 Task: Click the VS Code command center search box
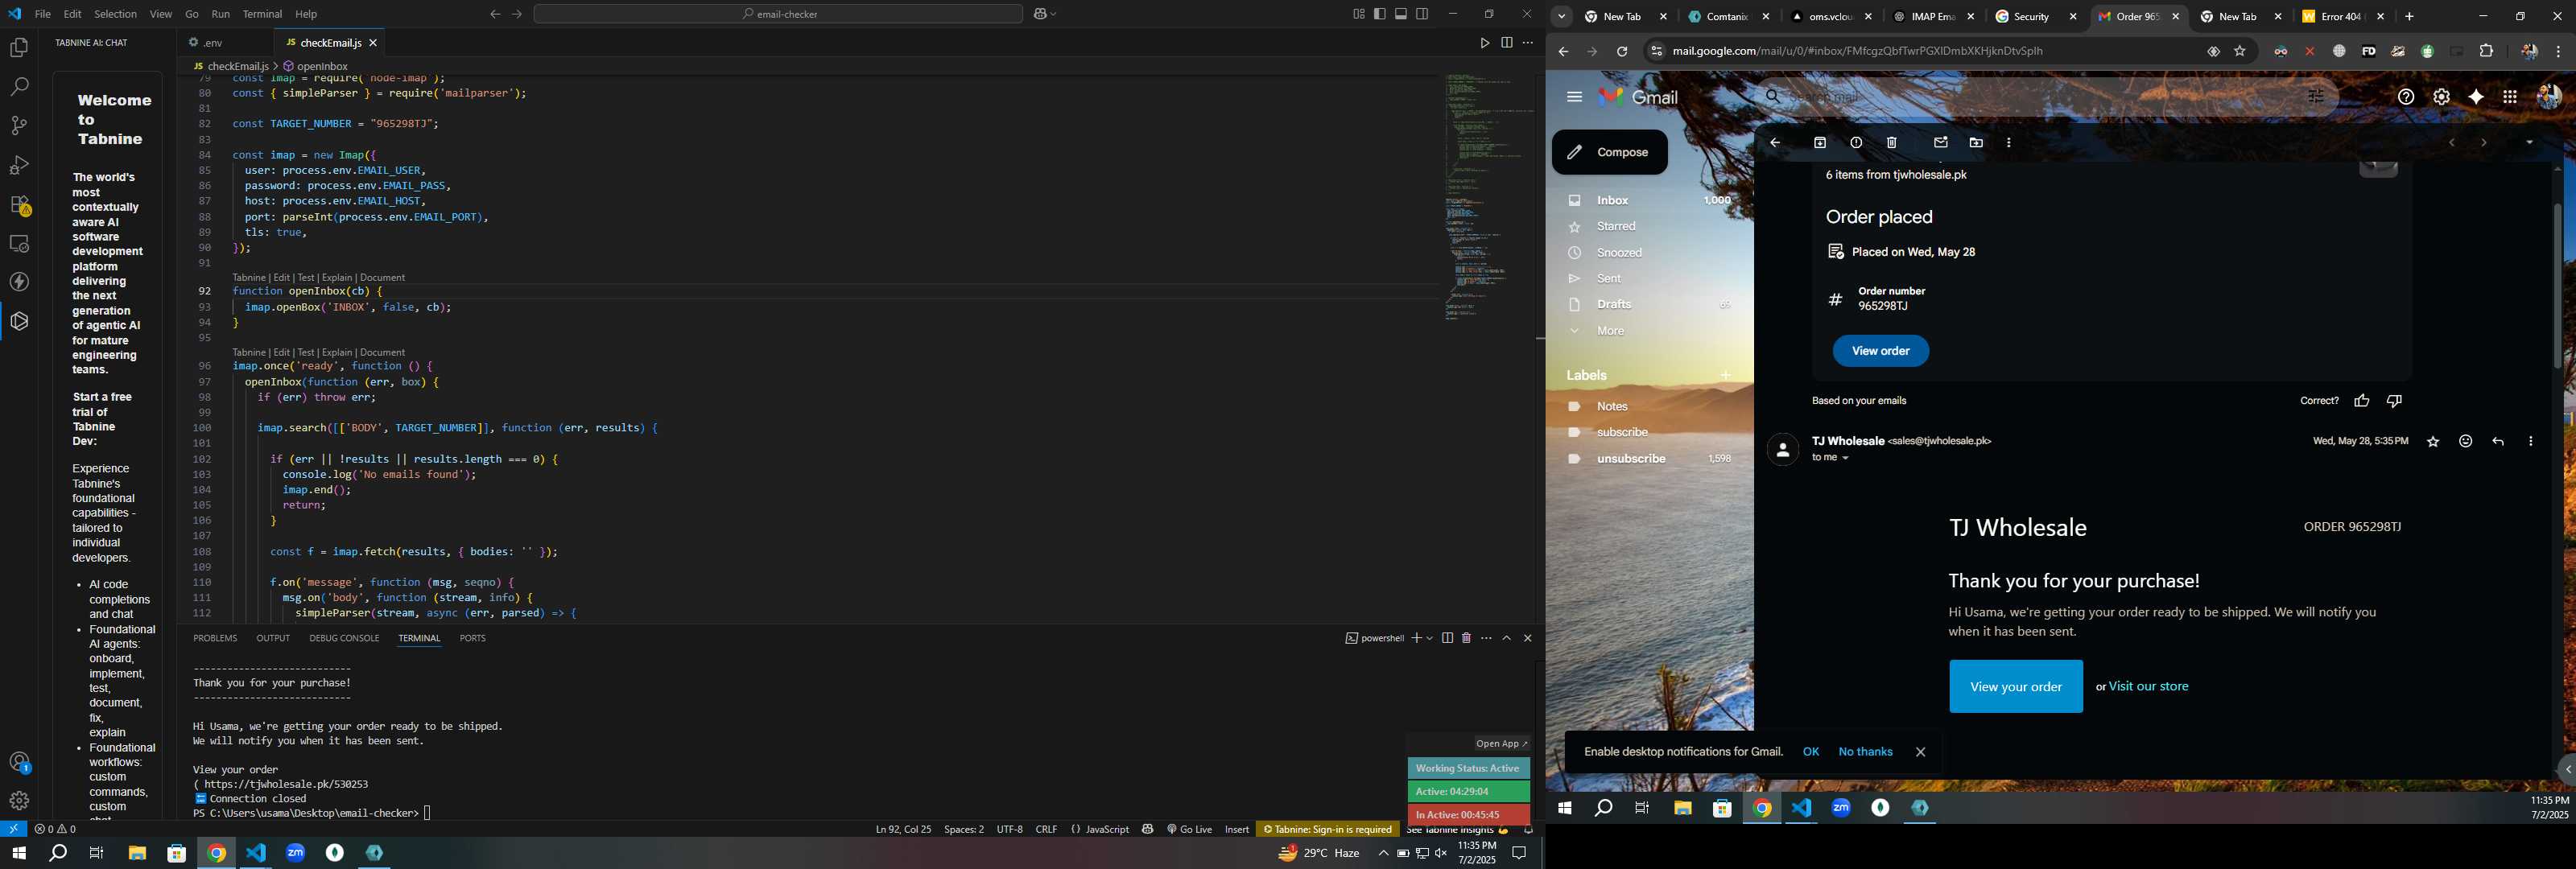coord(778,14)
